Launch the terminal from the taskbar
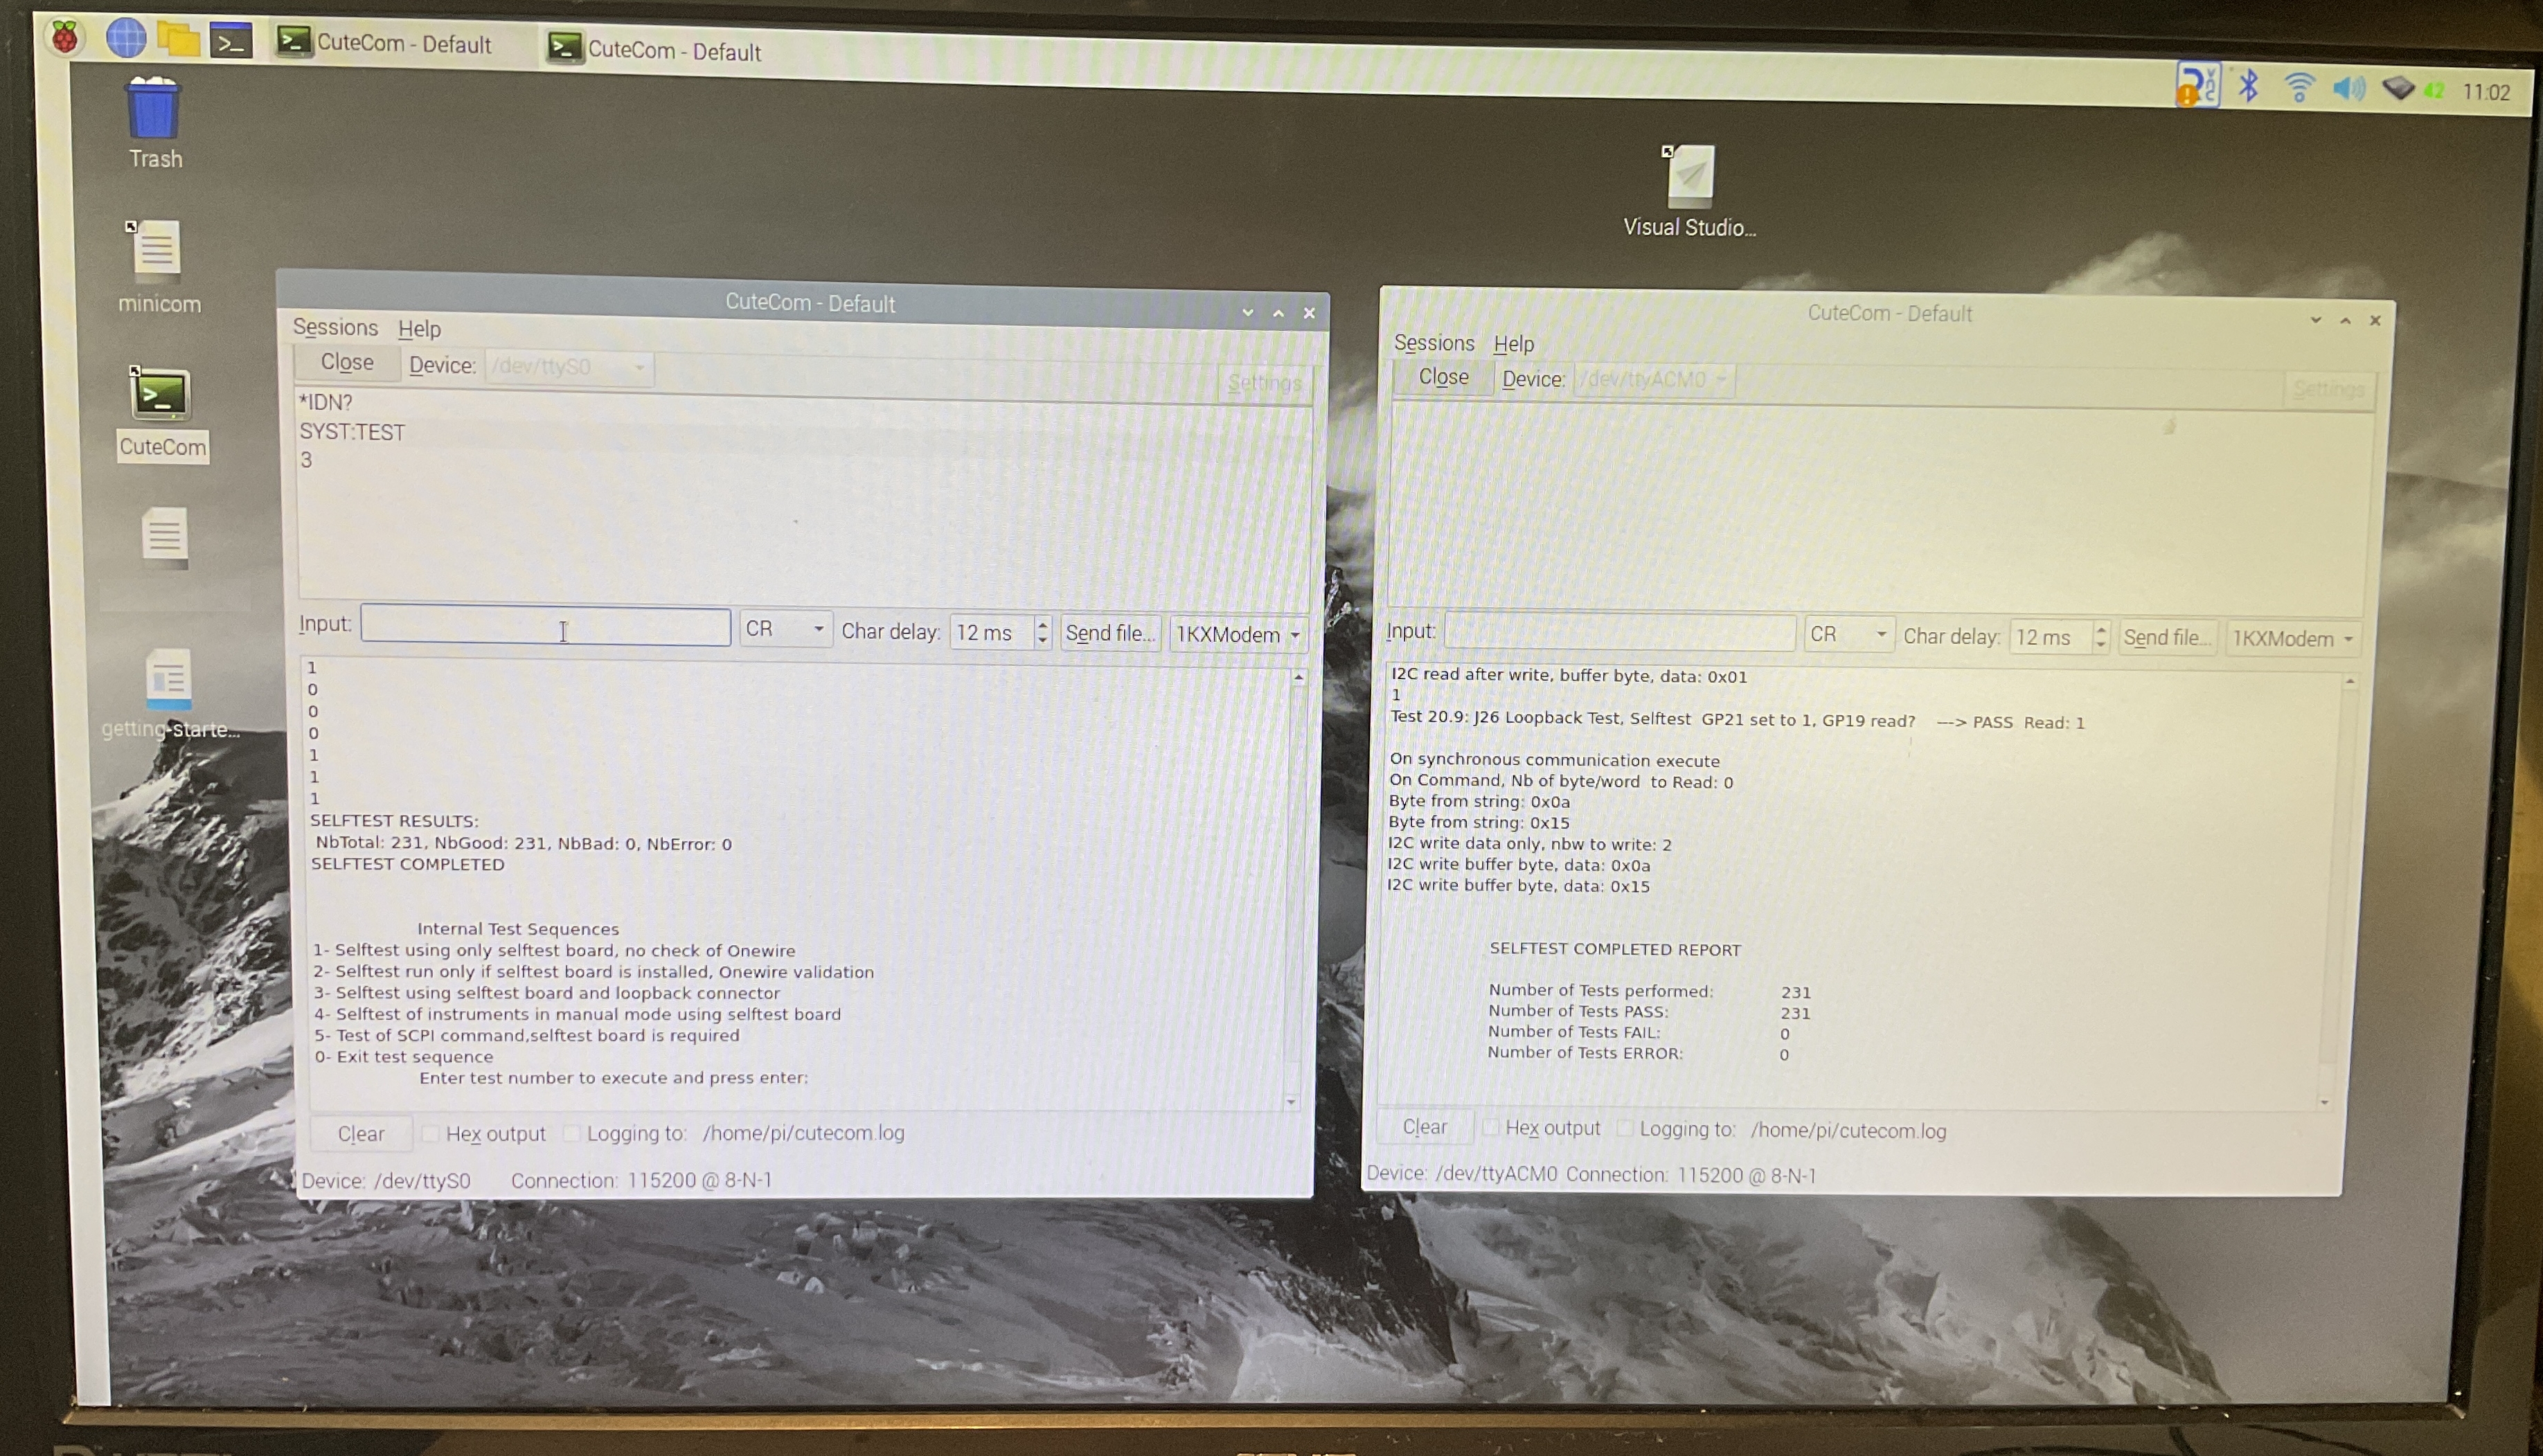 (x=231, y=41)
